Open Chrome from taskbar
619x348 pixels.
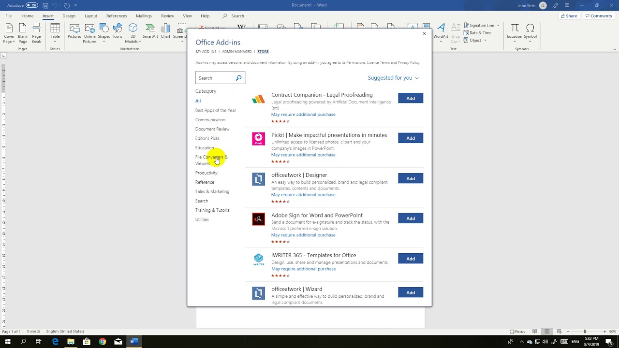tap(103, 342)
